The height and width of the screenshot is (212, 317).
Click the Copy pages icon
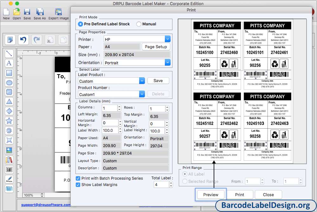pos(63,40)
